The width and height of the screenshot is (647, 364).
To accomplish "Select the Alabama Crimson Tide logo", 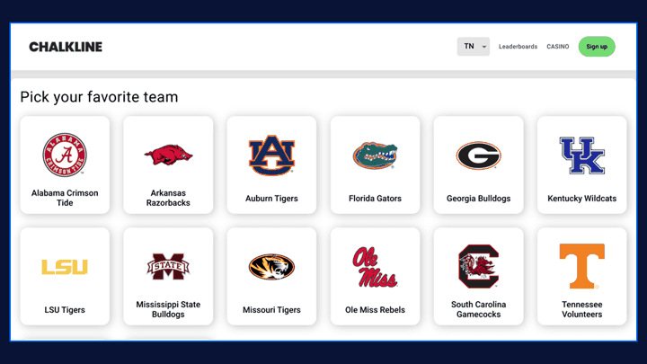I will click(x=65, y=155).
